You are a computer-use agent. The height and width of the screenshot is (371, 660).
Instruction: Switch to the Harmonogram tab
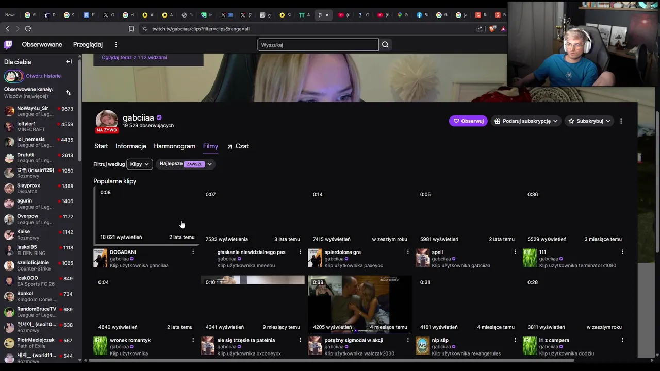[174, 146]
